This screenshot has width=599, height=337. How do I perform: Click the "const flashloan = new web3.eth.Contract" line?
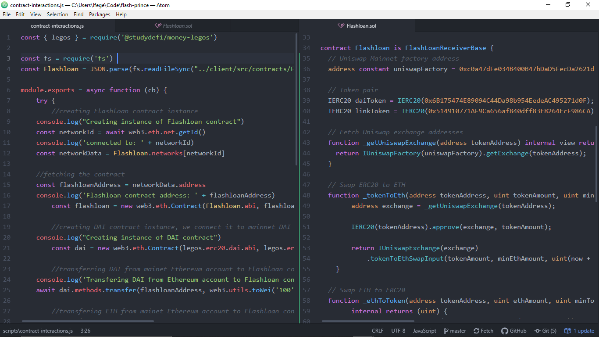click(173, 206)
